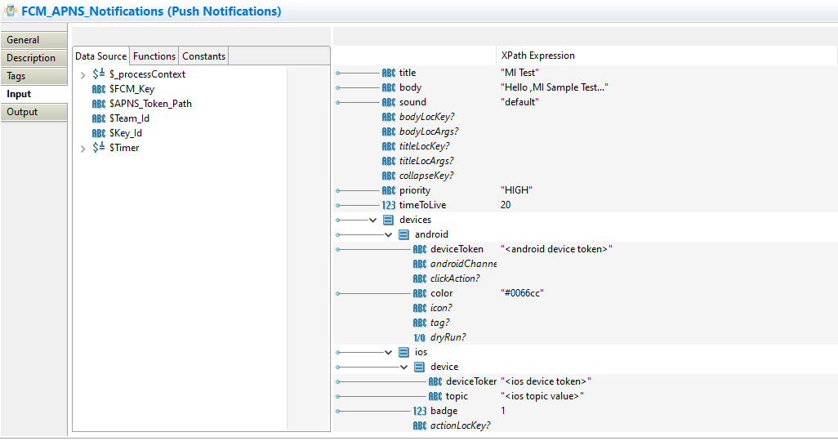Screen dimensions: 838x441
Task: Select the $APNS_Token_Path variable
Action: [x=151, y=104]
